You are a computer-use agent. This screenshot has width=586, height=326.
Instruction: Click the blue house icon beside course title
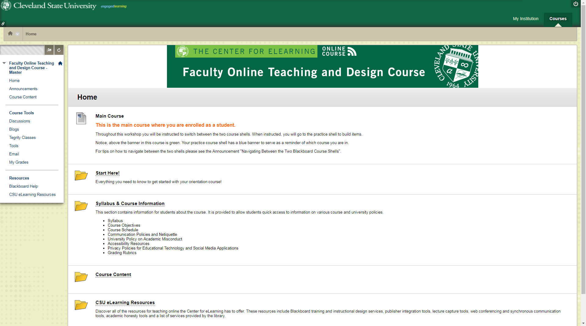point(60,63)
